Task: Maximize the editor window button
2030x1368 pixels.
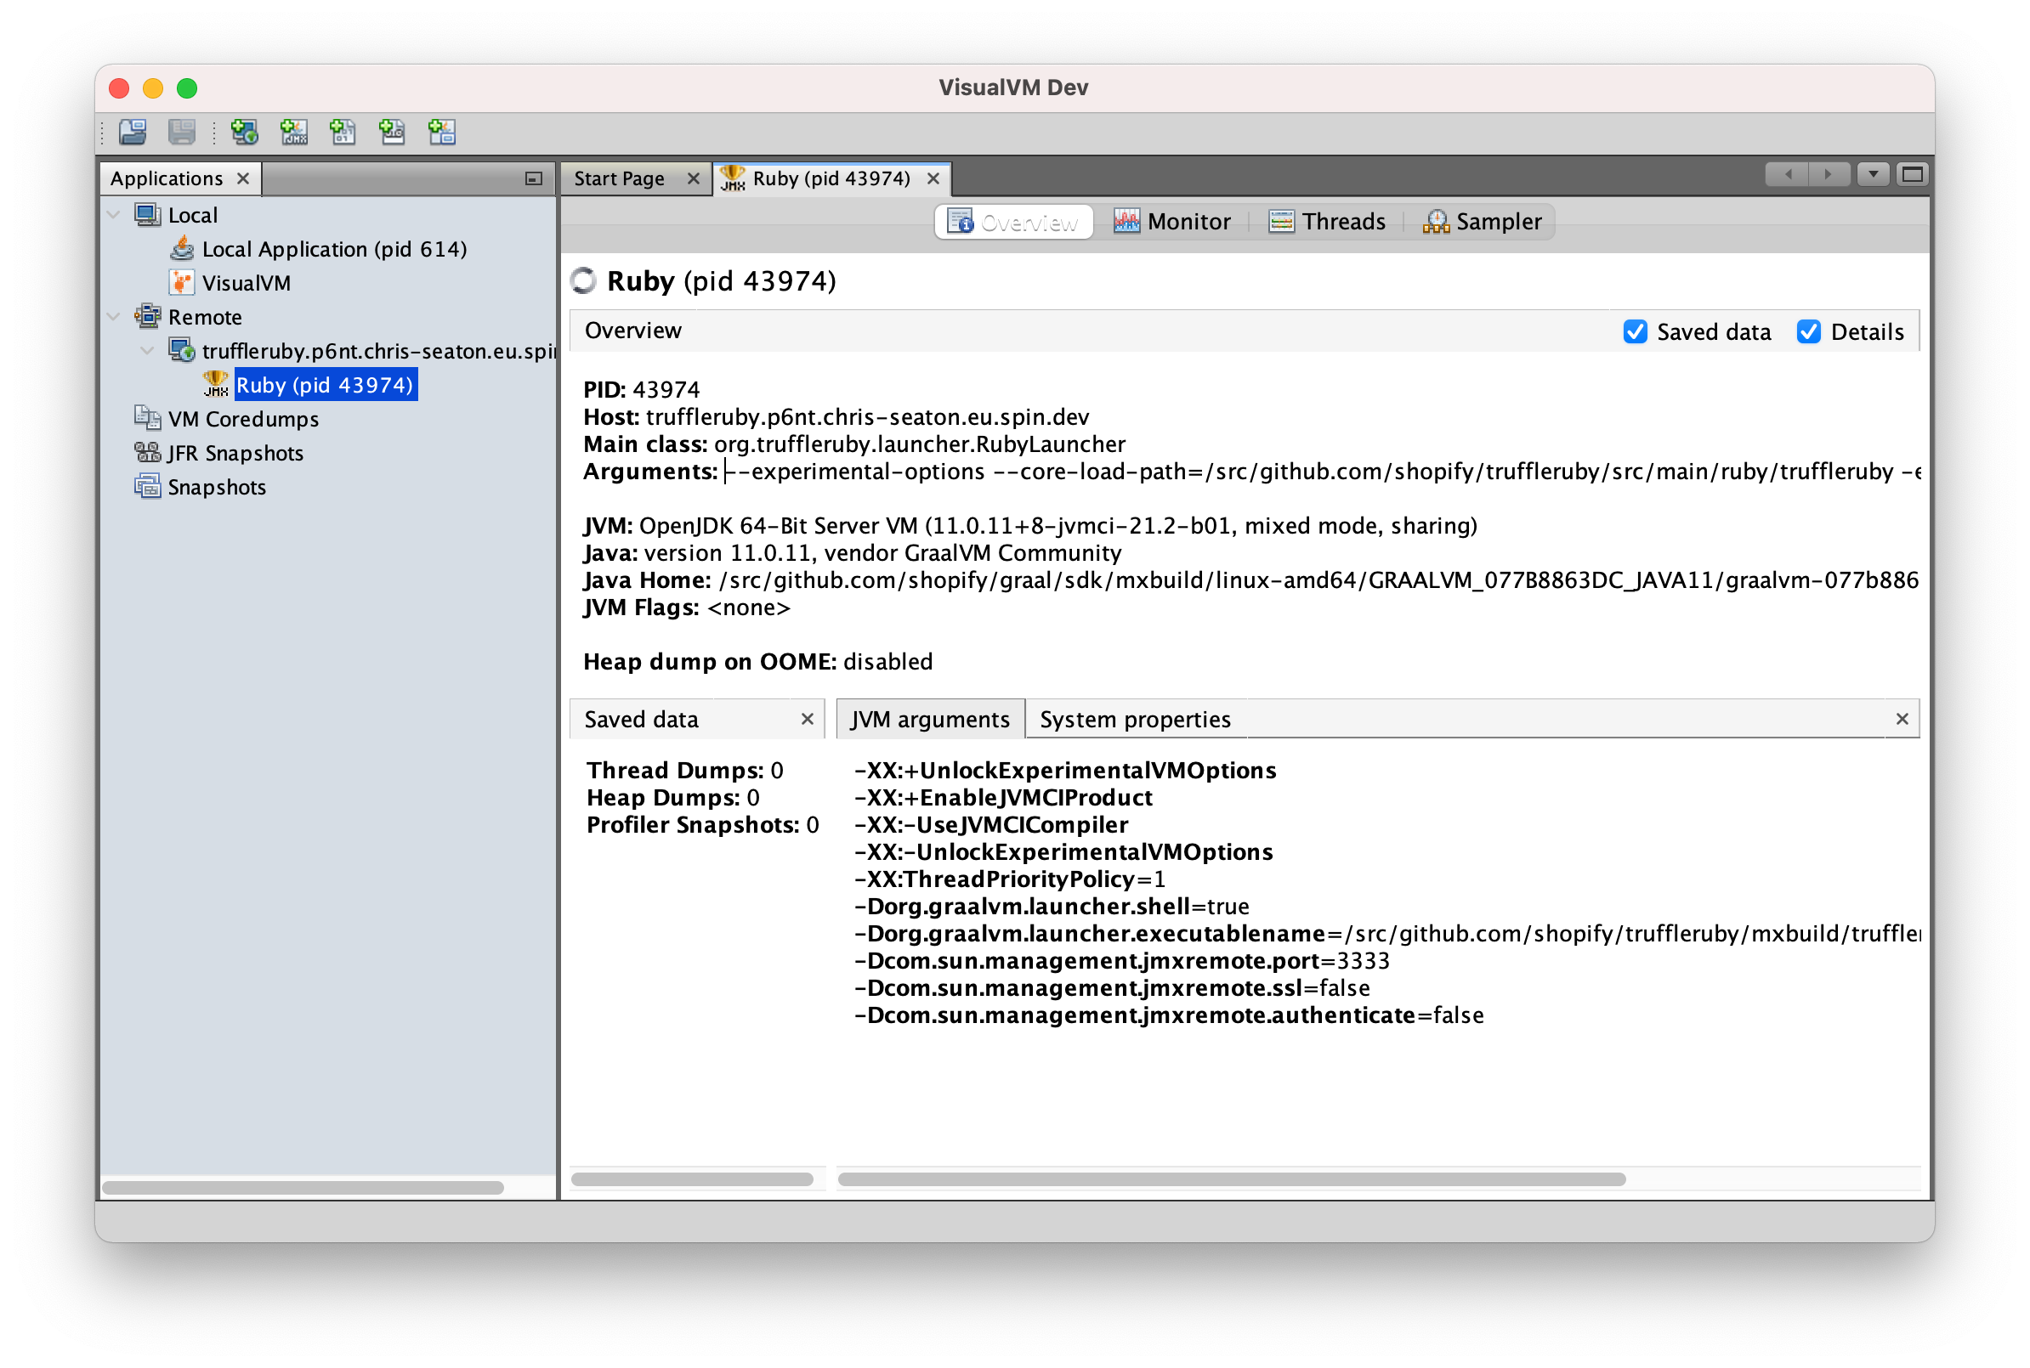Action: (1912, 174)
